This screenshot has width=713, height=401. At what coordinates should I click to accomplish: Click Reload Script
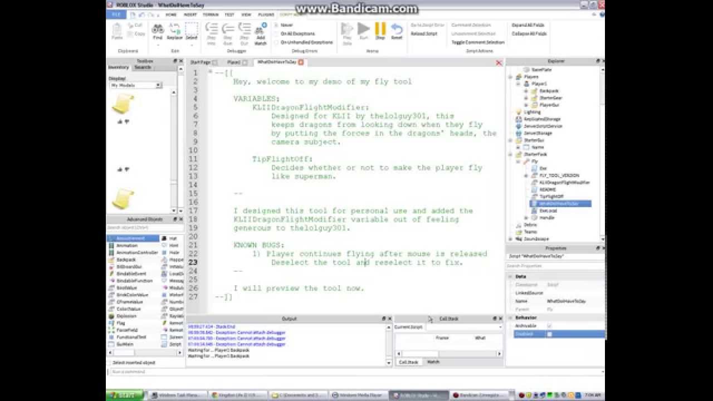click(x=424, y=33)
